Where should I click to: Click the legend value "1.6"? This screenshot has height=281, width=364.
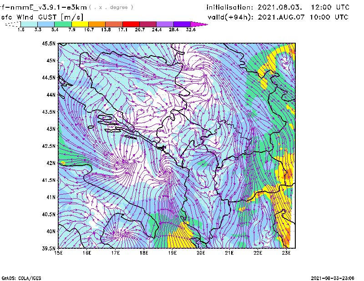(21, 30)
